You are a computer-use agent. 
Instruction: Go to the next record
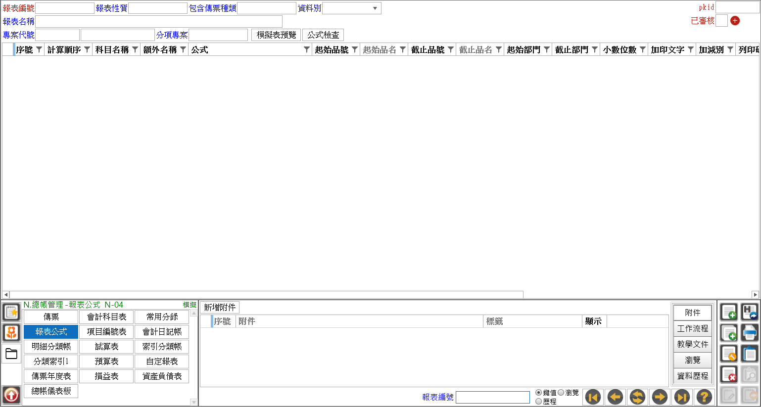click(660, 397)
